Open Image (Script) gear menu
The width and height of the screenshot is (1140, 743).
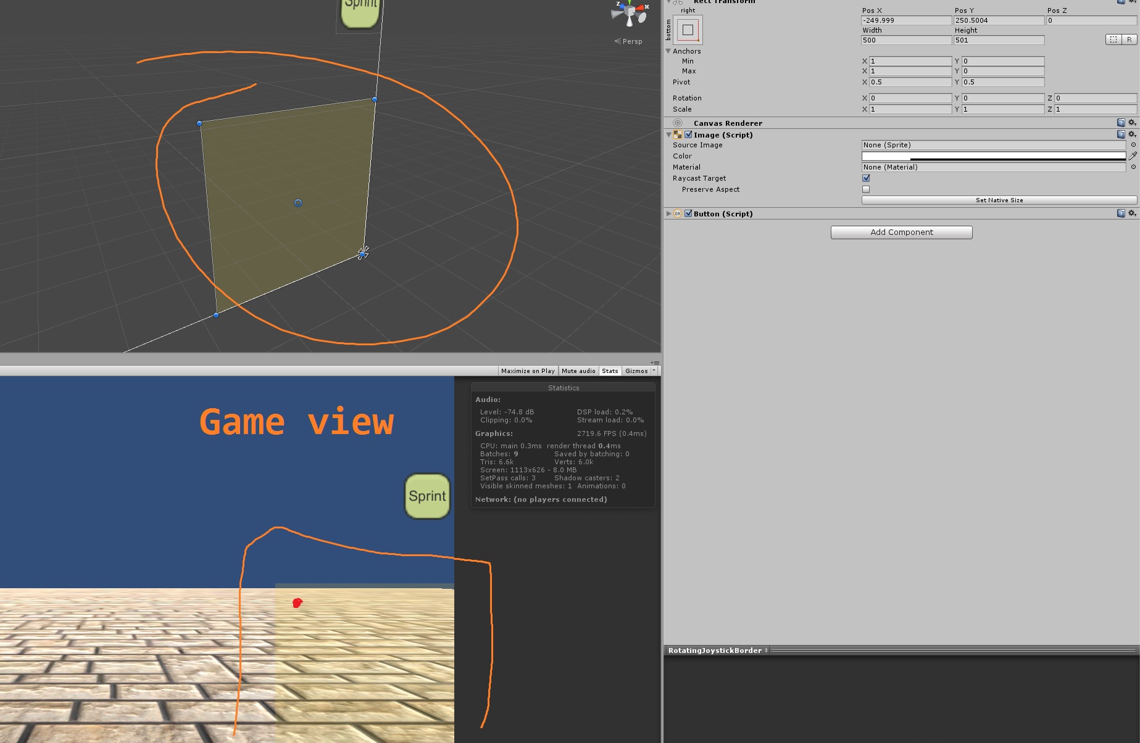pos(1132,134)
